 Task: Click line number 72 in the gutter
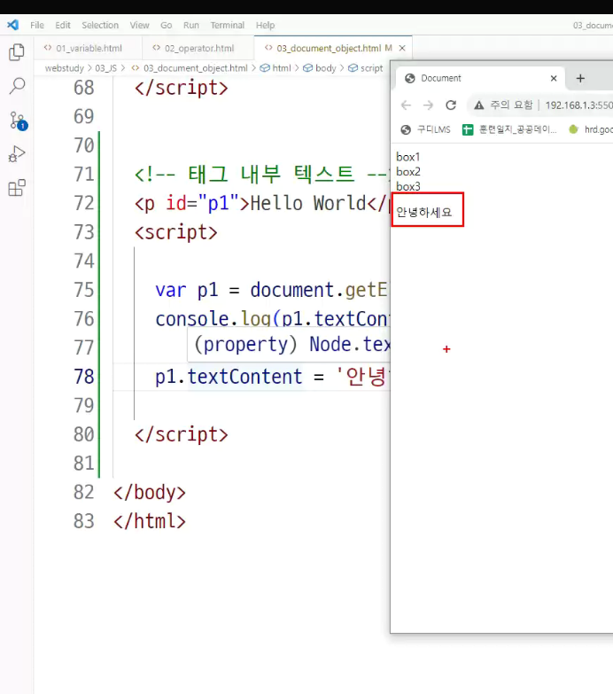tap(84, 203)
